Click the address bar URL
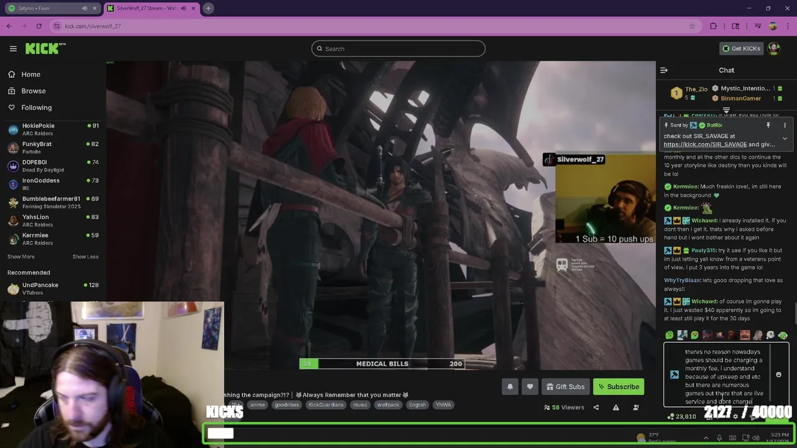The image size is (797, 448). (x=93, y=26)
